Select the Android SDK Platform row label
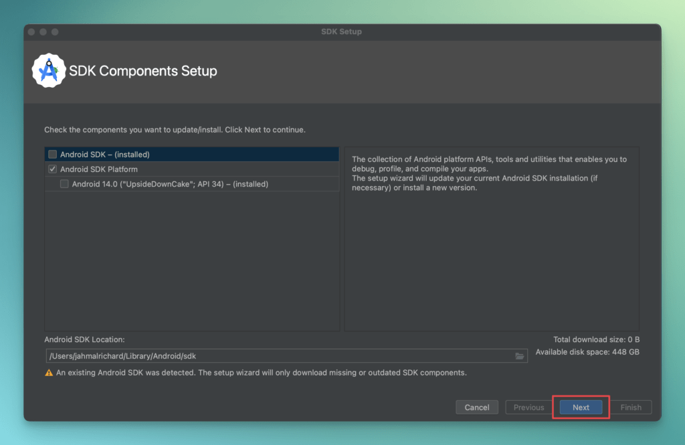This screenshot has width=685, height=445. coord(99,169)
